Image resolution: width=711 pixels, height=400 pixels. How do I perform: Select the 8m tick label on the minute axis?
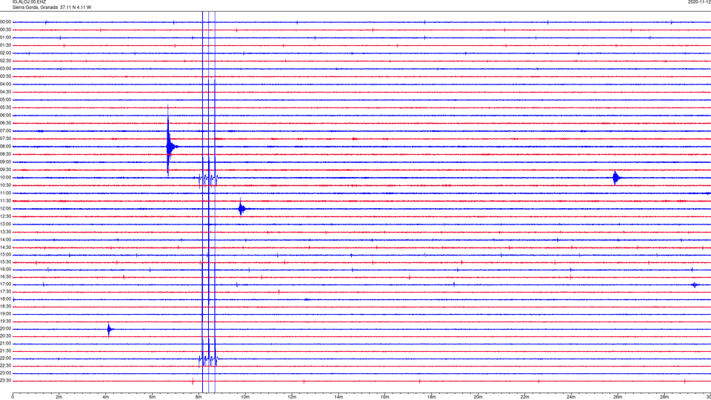[198, 397]
